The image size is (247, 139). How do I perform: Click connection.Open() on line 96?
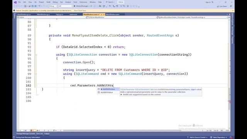(79, 62)
